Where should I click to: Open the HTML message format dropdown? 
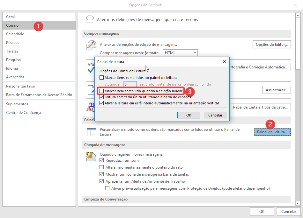[x=180, y=53]
